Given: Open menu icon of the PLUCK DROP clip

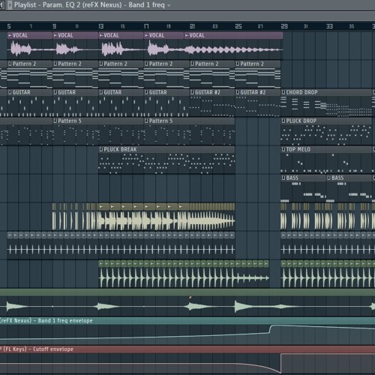Looking at the screenshot, I should coord(283,121).
